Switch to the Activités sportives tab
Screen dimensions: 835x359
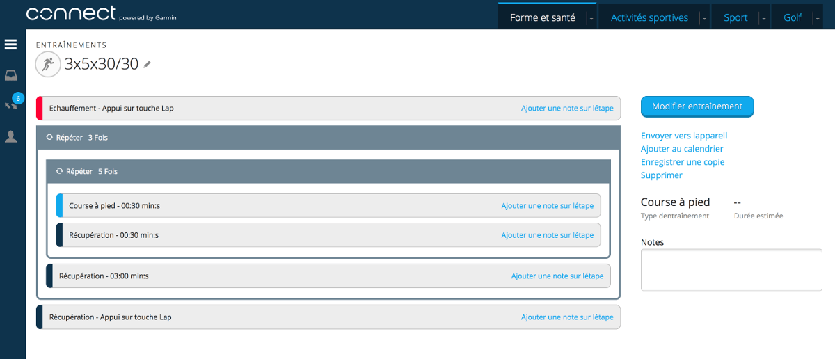click(649, 18)
